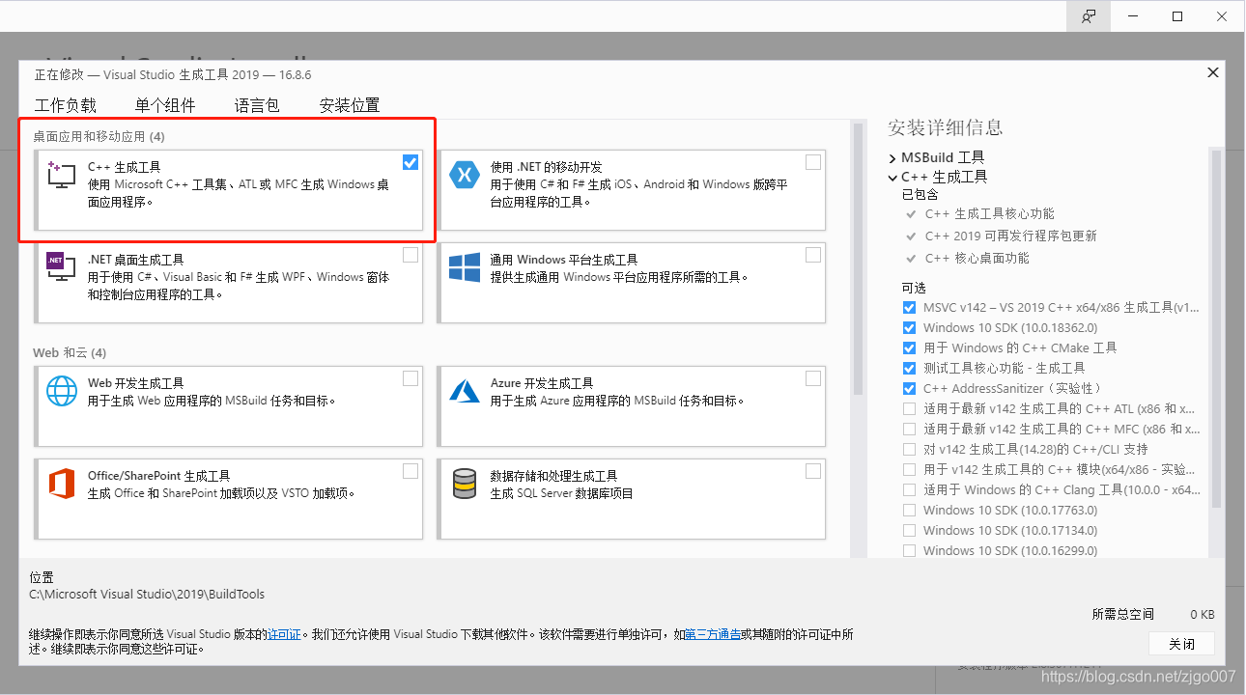
Task: Open the 许可证 link
Action: 284,634
